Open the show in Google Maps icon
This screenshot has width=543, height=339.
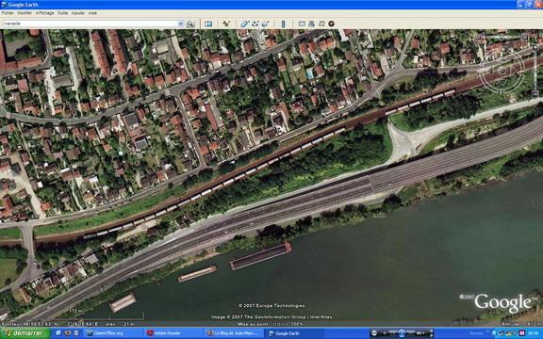pos(321,24)
